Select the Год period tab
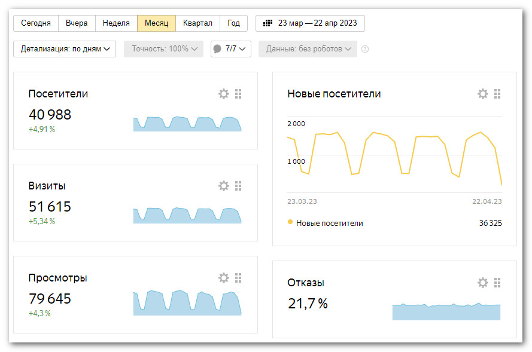 tap(233, 23)
